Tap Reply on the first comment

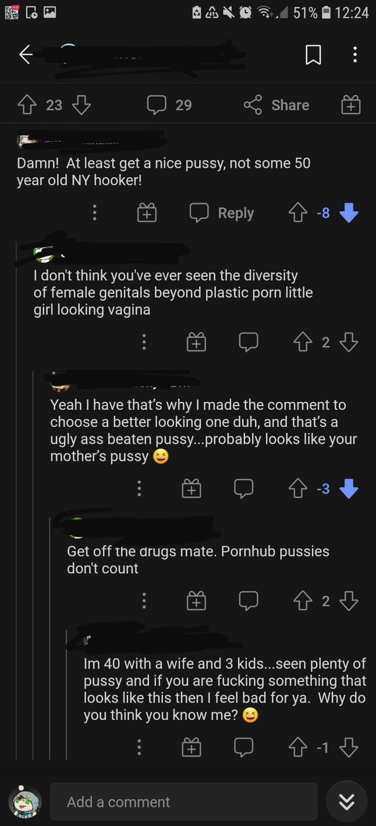click(x=222, y=213)
